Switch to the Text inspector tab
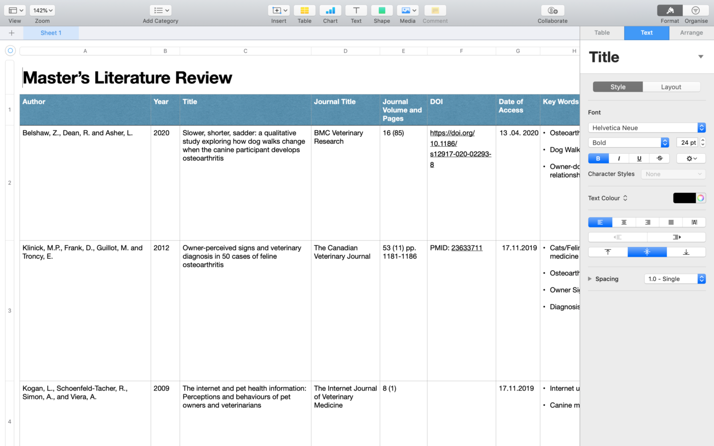This screenshot has width=714, height=446. point(647,33)
